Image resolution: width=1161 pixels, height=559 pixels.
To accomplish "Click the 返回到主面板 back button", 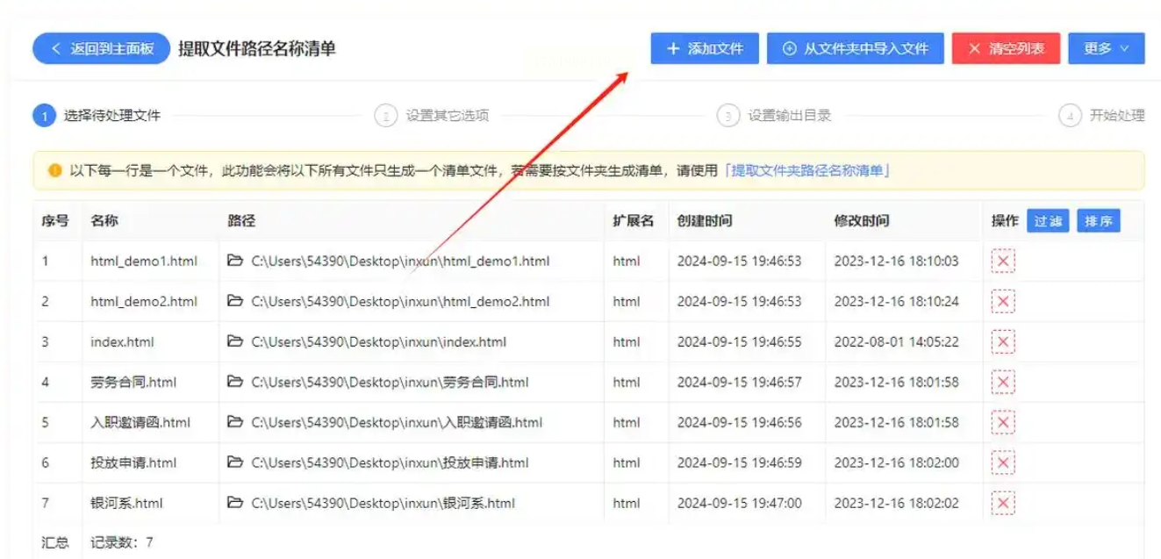I will pyautogui.click(x=100, y=48).
